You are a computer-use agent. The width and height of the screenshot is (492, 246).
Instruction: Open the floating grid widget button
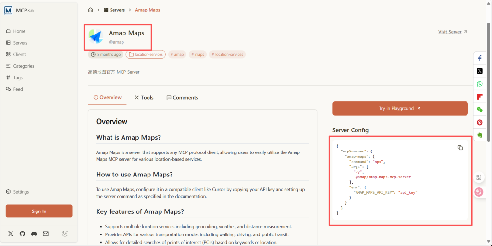[479, 177]
